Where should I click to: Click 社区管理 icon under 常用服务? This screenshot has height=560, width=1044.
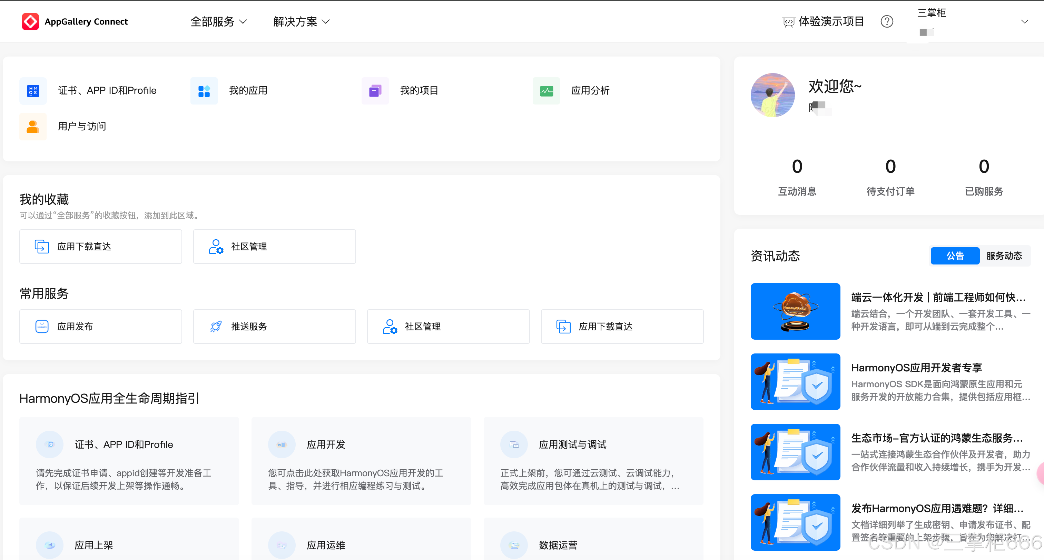(390, 326)
